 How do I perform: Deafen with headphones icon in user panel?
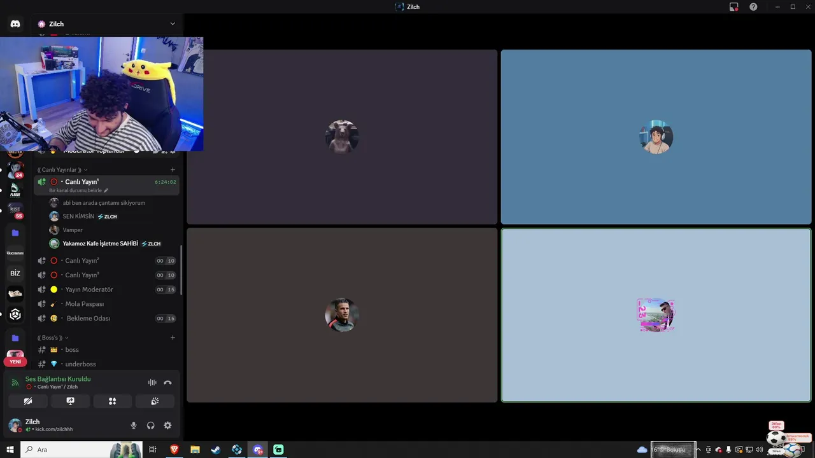pos(151,426)
